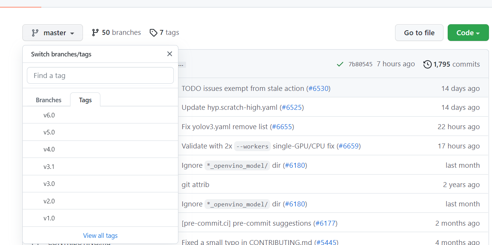Open 'TODO issues exempt from stale action' commit
The width and height of the screenshot is (492, 245).
pyautogui.click(x=243, y=88)
